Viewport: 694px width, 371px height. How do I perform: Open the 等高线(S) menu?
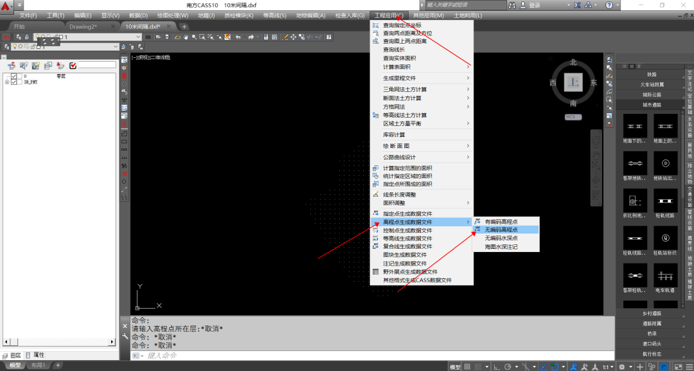[274, 15]
